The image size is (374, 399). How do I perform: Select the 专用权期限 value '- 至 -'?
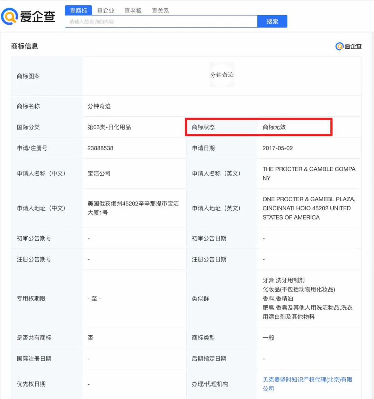pyautogui.click(x=94, y=299)
